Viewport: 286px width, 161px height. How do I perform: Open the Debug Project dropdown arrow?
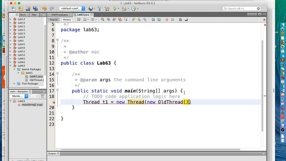pyautogui.click(x=128, y=8)
